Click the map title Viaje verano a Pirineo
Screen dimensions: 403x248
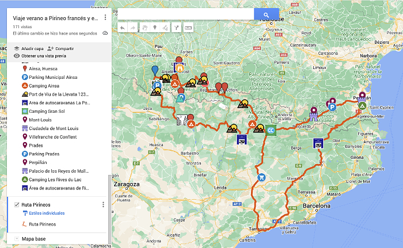[x=55, y=18]
